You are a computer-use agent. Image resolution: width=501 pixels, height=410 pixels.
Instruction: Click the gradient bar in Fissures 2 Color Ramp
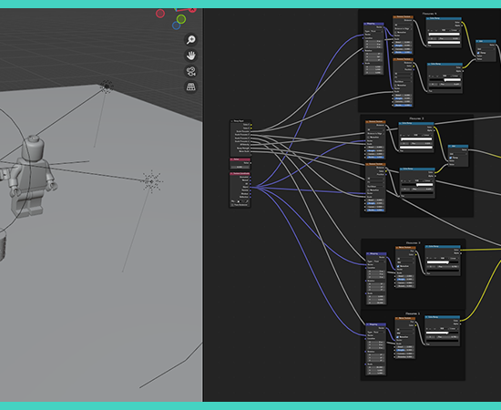click(x=443, y=262)
